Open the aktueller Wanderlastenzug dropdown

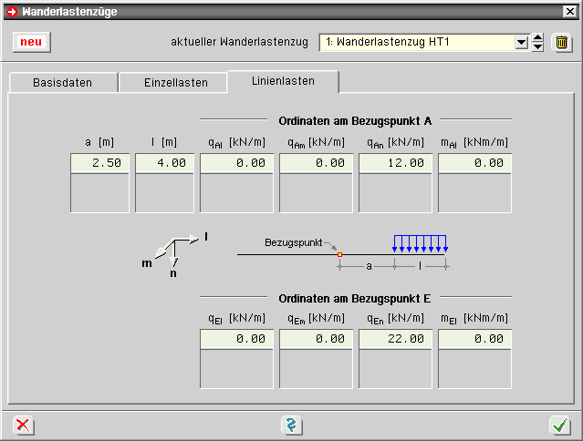(521, 43)
